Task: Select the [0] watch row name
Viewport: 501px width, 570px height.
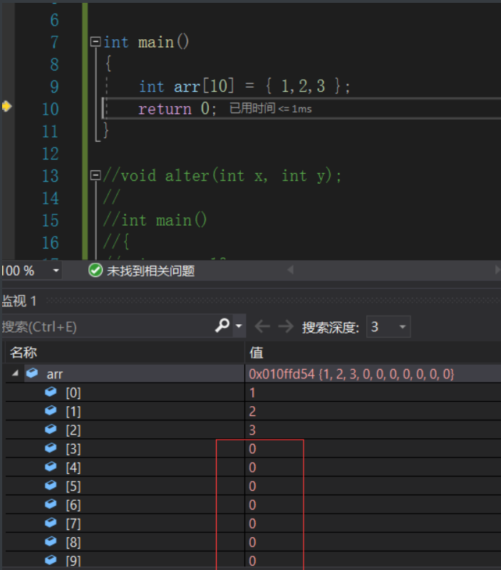Action: (73, 393)
